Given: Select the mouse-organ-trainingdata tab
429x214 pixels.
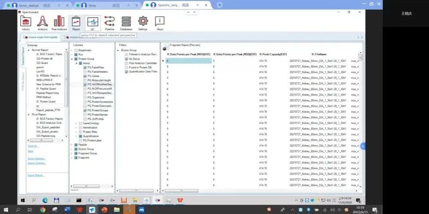Looking at the screenshot, I should coord(41,37).
